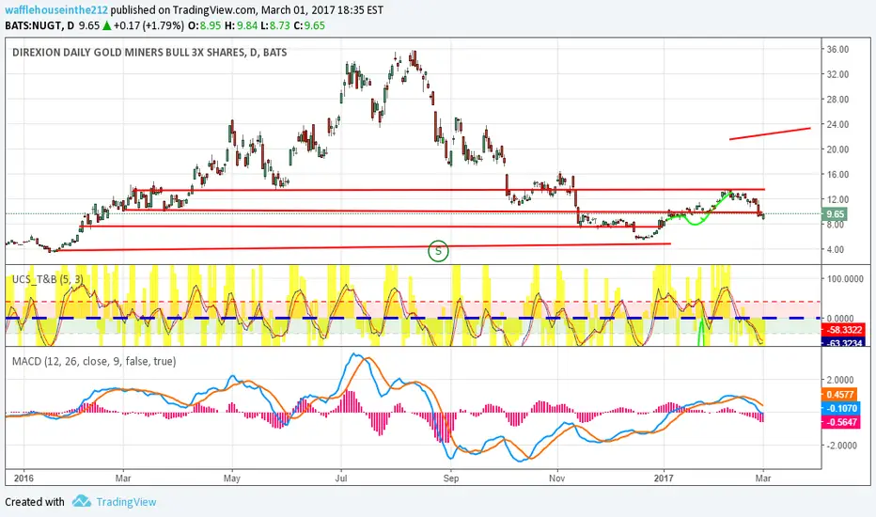The image size is (876, 517).
Task: Click the 9.65 current price label
Action: point(836,214)
